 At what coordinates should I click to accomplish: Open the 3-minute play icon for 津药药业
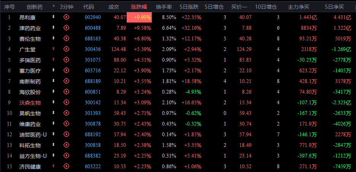66,28
